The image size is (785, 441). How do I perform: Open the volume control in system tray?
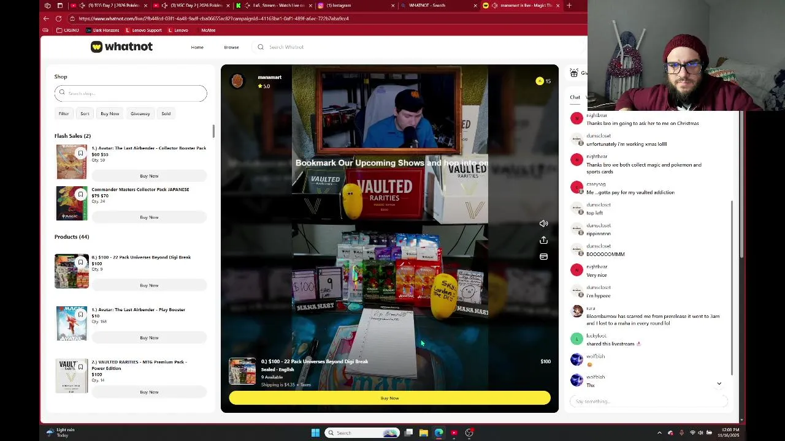tap(700, 433)
